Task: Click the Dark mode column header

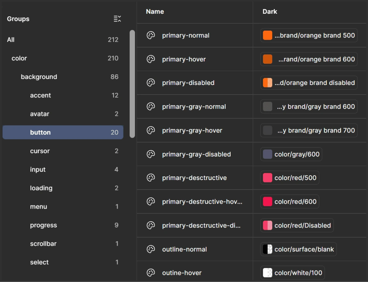Action: tap(270, 12)
